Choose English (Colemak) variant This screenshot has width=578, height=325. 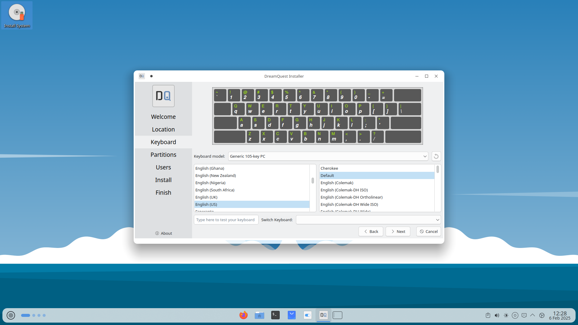337,183
